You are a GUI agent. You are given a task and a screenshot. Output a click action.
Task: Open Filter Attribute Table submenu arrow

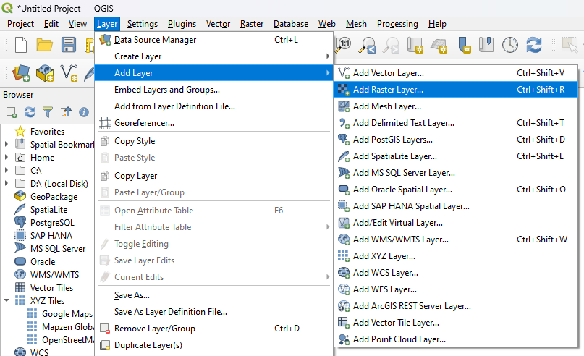[x=328, y=227]
